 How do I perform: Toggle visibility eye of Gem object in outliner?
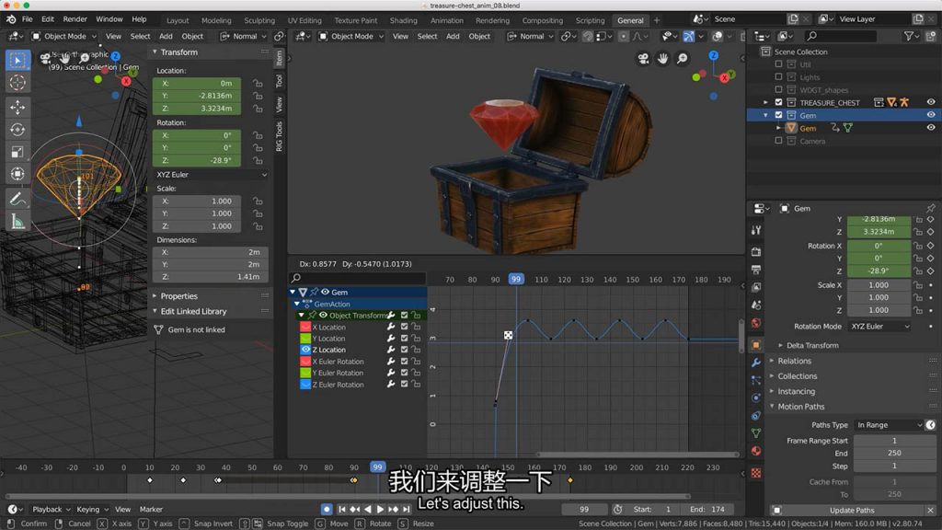pos(931,127)
